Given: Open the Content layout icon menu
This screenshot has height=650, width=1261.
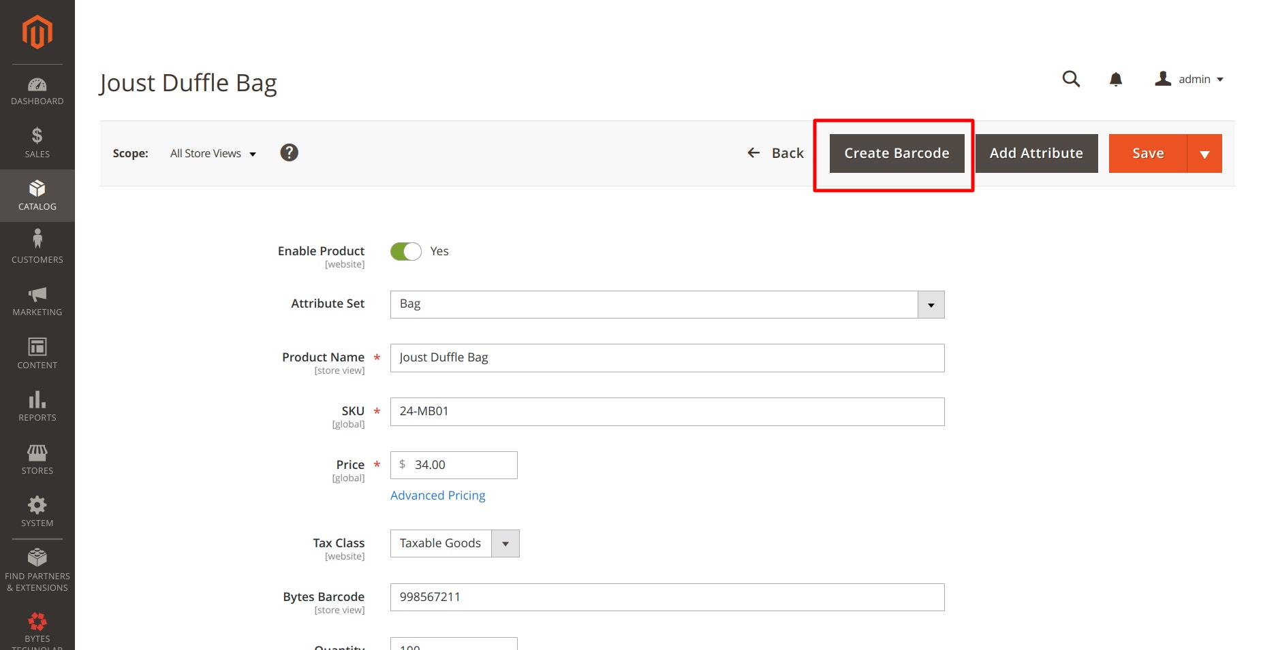Looking at the screenshot, I should coord(37,347).
